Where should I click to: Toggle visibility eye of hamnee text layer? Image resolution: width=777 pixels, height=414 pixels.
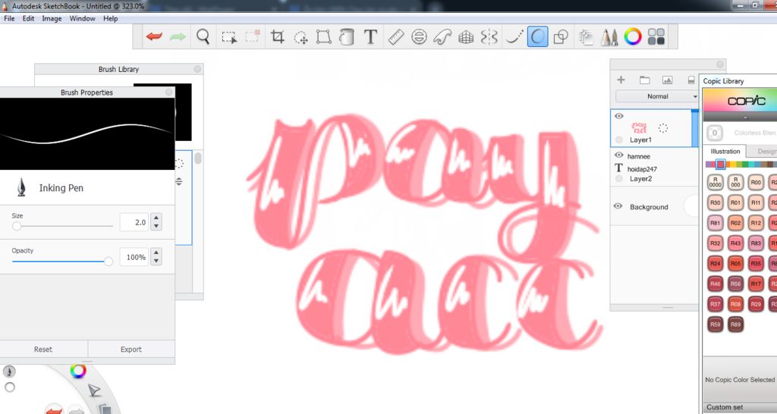click(x=619, y=155)
